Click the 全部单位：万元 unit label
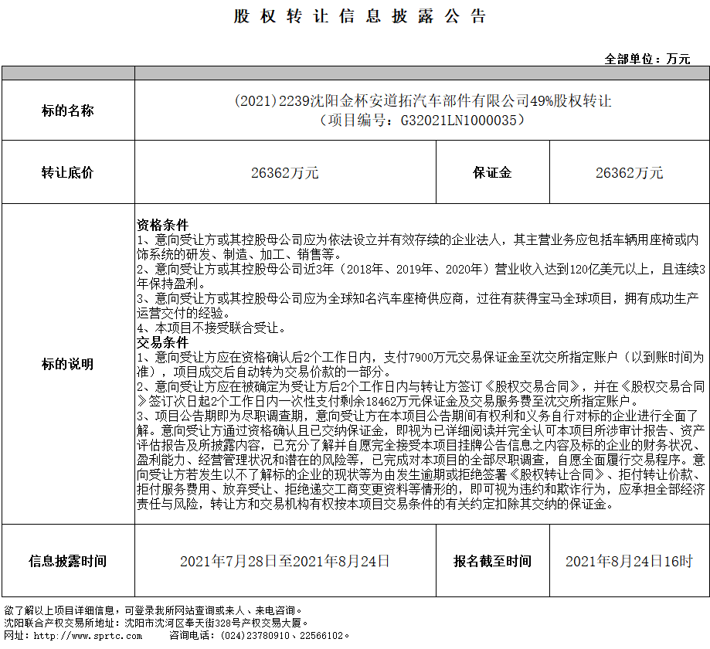 point(647,59)
